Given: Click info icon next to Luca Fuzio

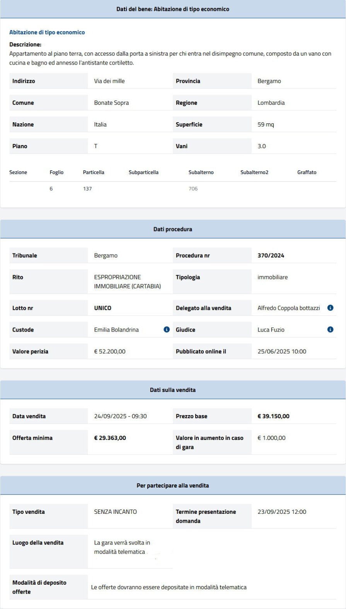Looking at the screenshot, I should pyautogui.click(x=330, y=330).
